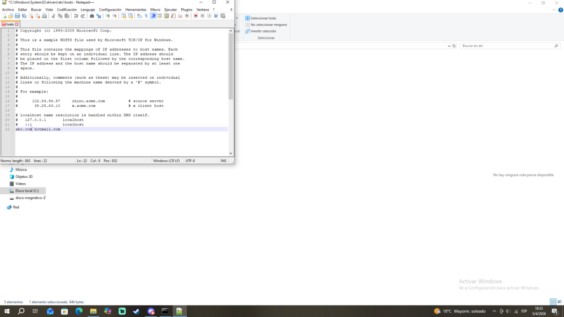Viewport: 564px width, 317px height.
Task: Create a new document with New icon
Action: pyautogui.click(x=4, y=16)
